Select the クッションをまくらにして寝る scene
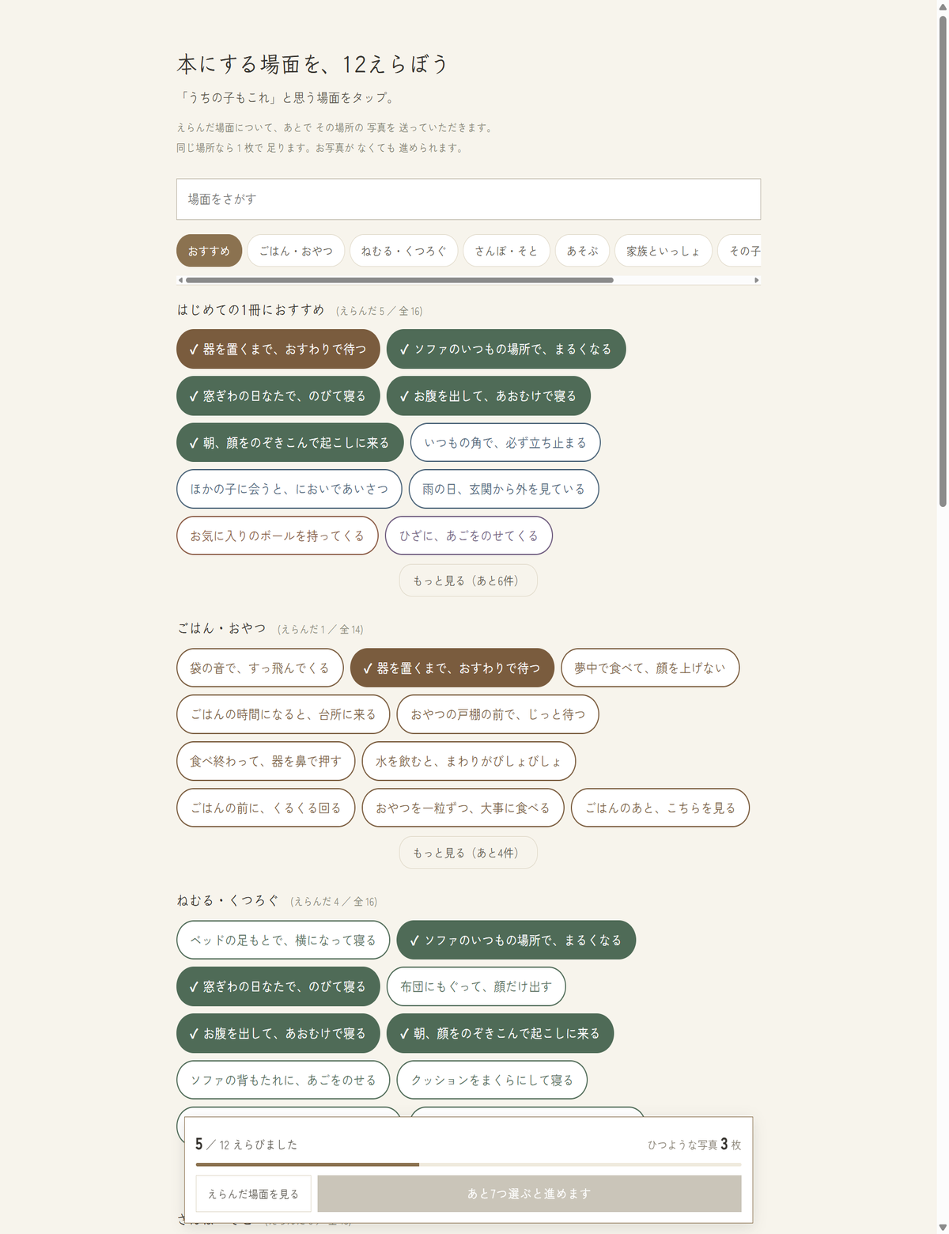Image resolution: width=949 pixels, height=1234 pixels. point(492,1080)
